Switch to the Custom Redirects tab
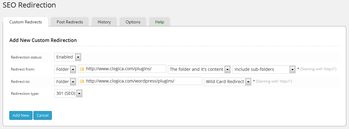 pyautogui.click(x=26, y=22)
